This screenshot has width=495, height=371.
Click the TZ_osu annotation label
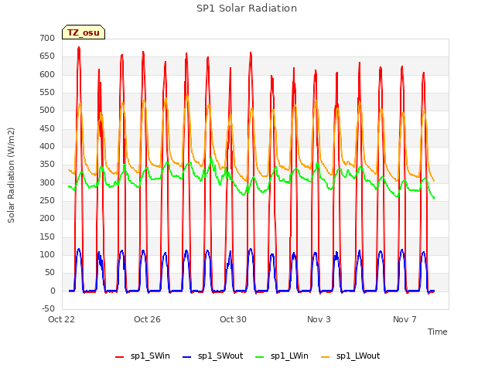pyautogui.click(x=84, y=32)
